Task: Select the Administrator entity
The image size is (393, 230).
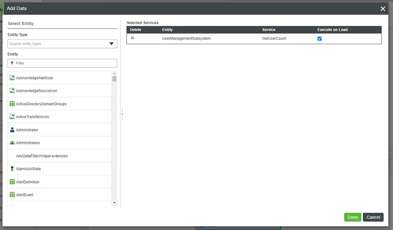Action: (60, 130)
